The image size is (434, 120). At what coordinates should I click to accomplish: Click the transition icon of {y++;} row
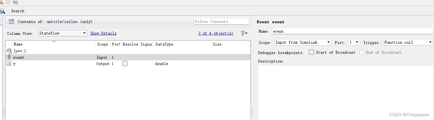(9, 51)
